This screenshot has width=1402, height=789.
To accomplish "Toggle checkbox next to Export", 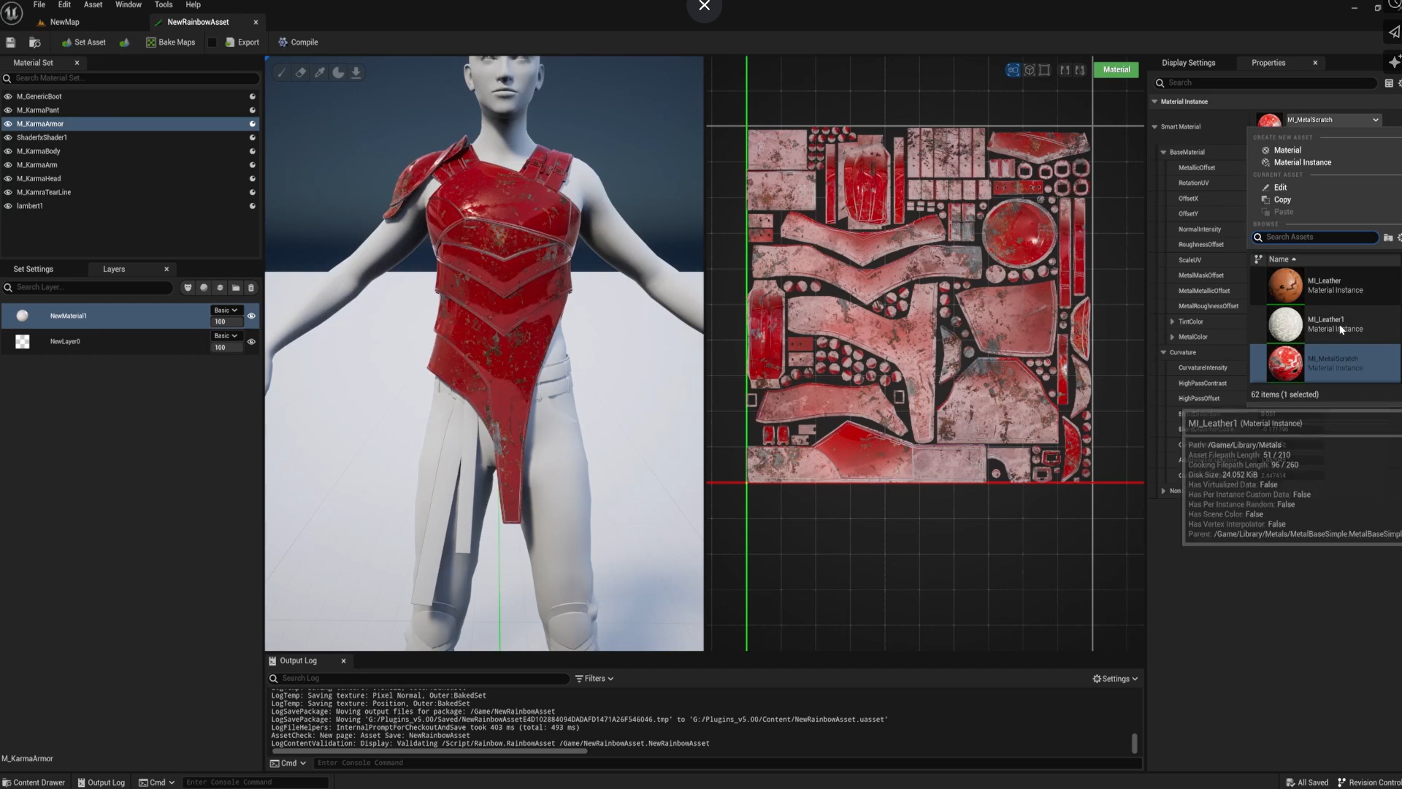I will tap(212, 42).
